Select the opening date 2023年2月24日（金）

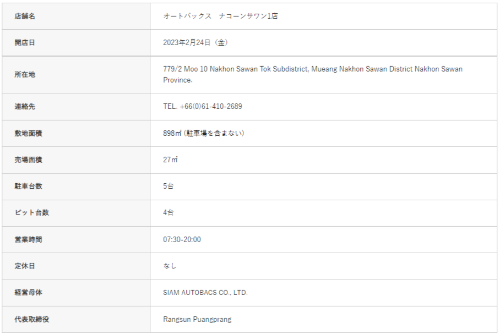[195, 42]
